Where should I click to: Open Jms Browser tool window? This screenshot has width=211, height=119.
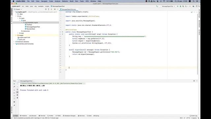tap(33, 116)
